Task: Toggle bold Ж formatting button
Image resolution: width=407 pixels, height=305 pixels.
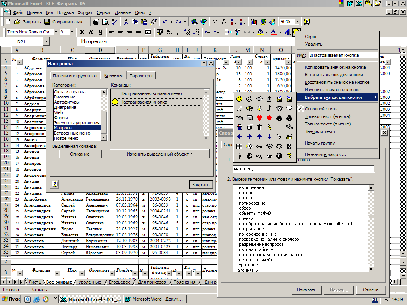Action: tap(82, 32)
